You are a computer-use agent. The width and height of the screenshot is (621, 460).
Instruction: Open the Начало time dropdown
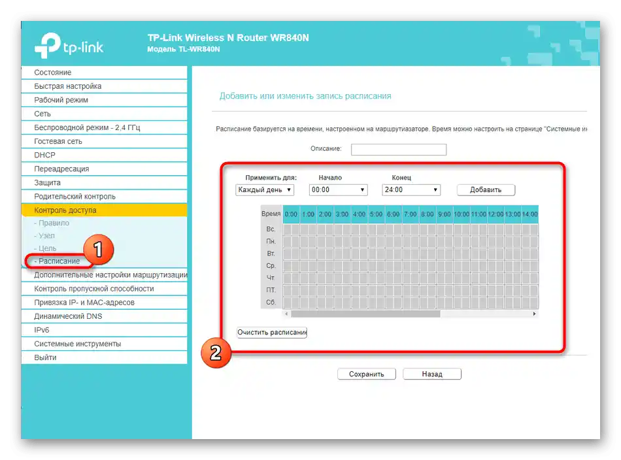pos(338,190)
